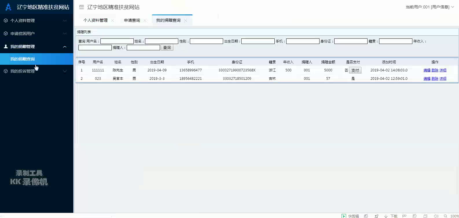This screenshot has height=218, width=459.
Task: Click 编辑 link in row 023
Action: (427, 79)
